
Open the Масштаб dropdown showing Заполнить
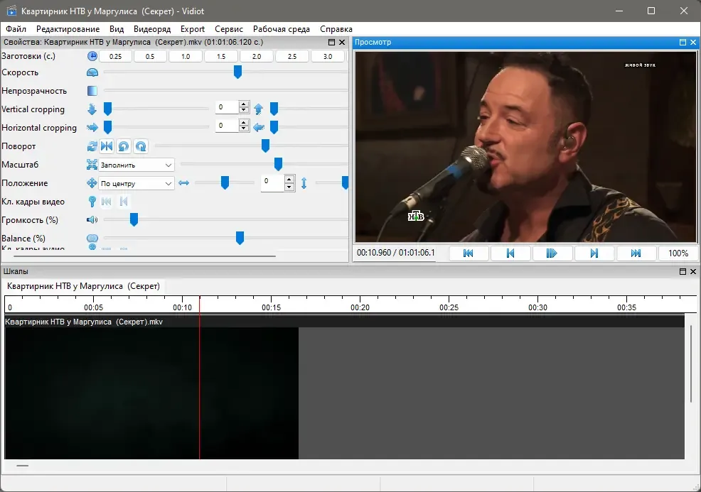(x=137, y=165)
